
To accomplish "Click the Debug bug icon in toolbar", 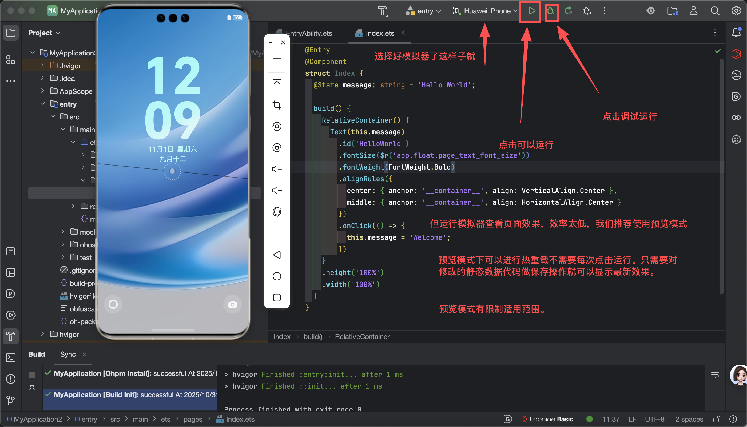I will click(551, 11).
